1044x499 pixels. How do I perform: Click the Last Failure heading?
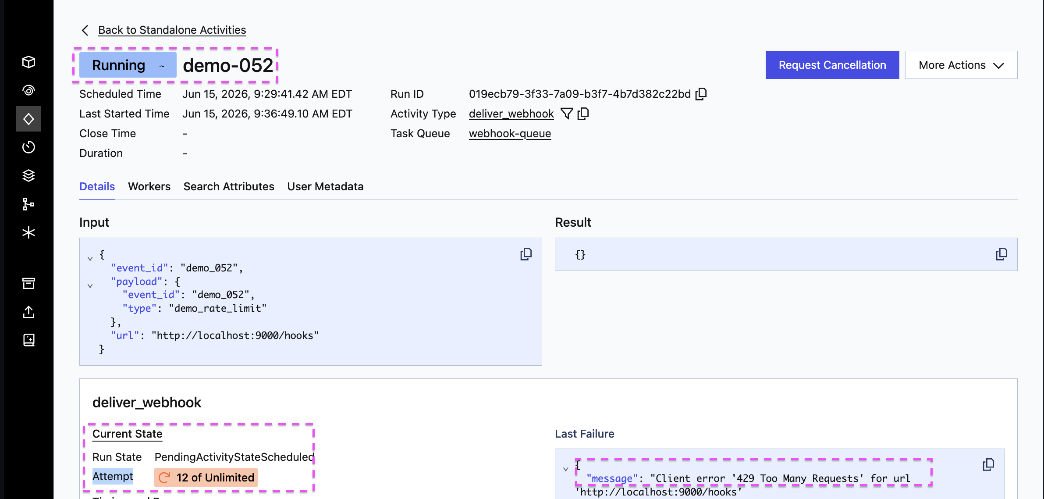pyautogui.click(x=585, y=434)
